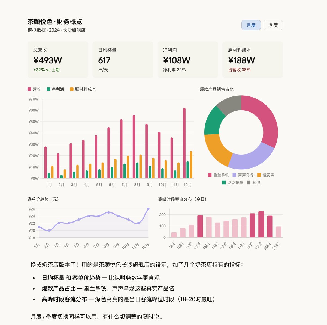Open the 净利润 ¥108W card
This screenshot has width=327, height=325.
click(x=188, y=60)
